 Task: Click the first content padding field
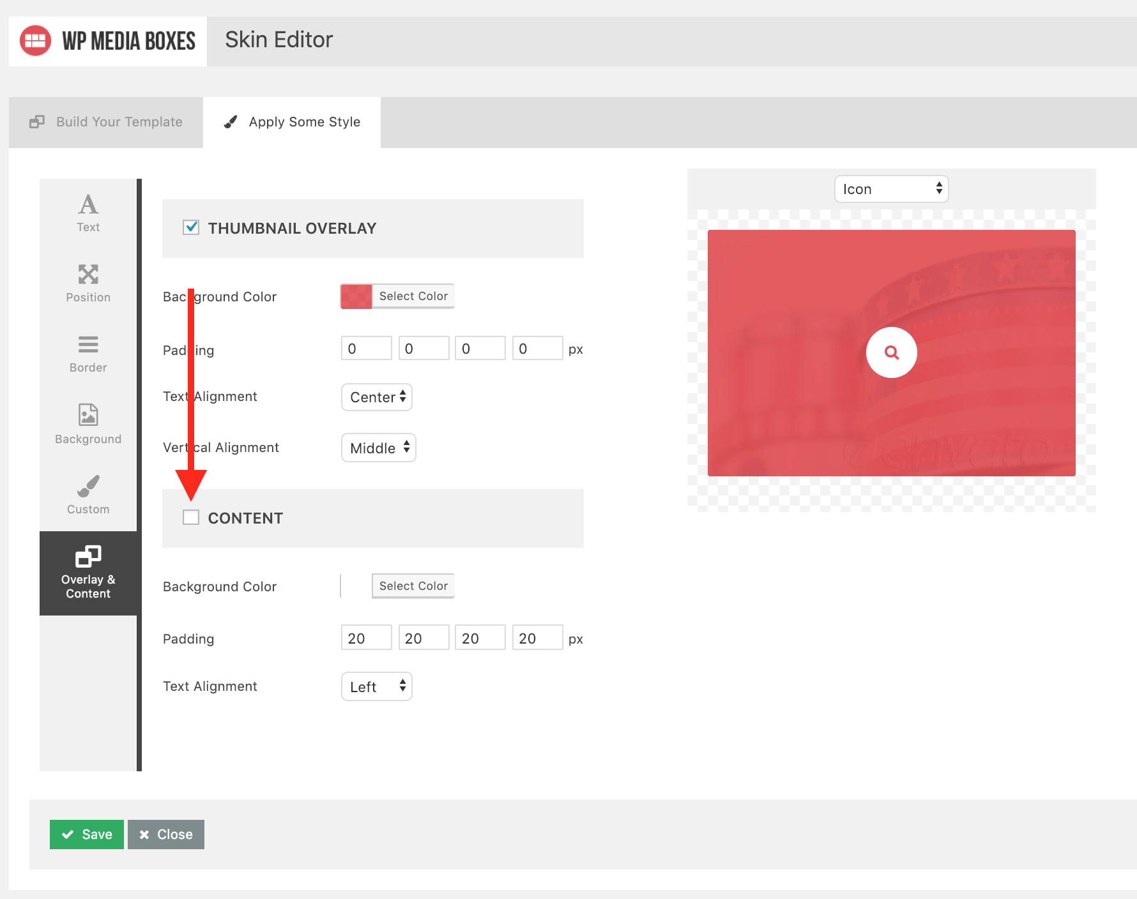point(366,638)
